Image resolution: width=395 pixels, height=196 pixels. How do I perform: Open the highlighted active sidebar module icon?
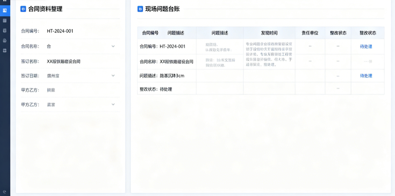[x=5, y=10]
